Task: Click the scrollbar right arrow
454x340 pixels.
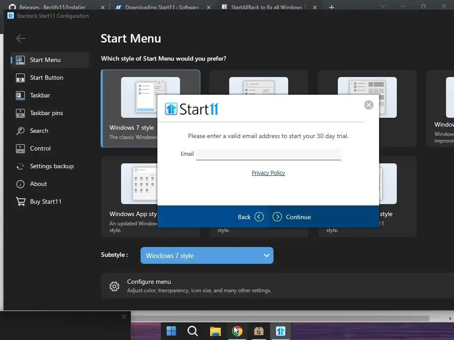Action: [x=450, y=318]
